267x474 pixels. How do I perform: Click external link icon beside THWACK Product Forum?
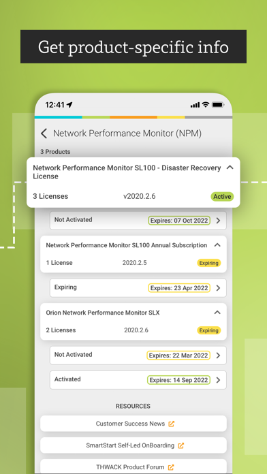171,467
